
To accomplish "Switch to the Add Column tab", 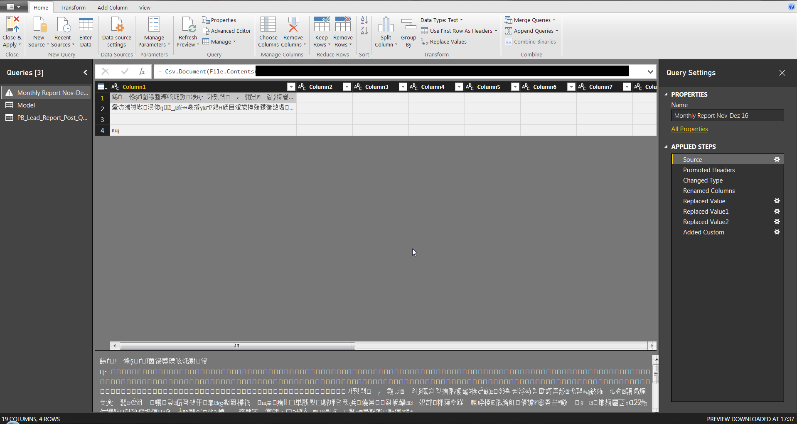I will point(113,7).
